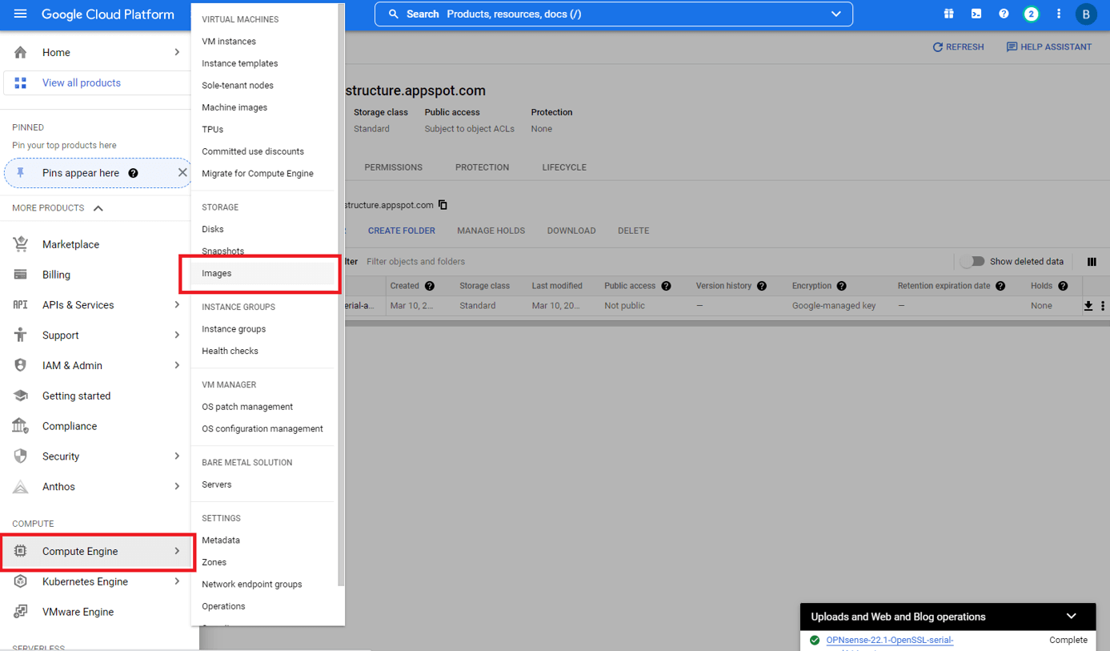The height and width of the screenshot is (651, 1110).
Task: Click the help icon beside Created column
Action: [x=430, y=286]
